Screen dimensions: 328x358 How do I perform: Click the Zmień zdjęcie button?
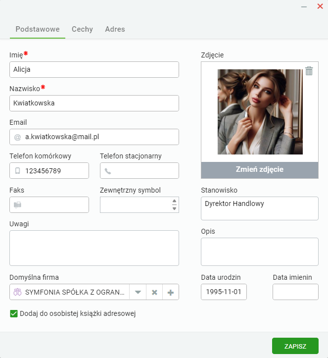pyautogui.click(x=260, y=170)
